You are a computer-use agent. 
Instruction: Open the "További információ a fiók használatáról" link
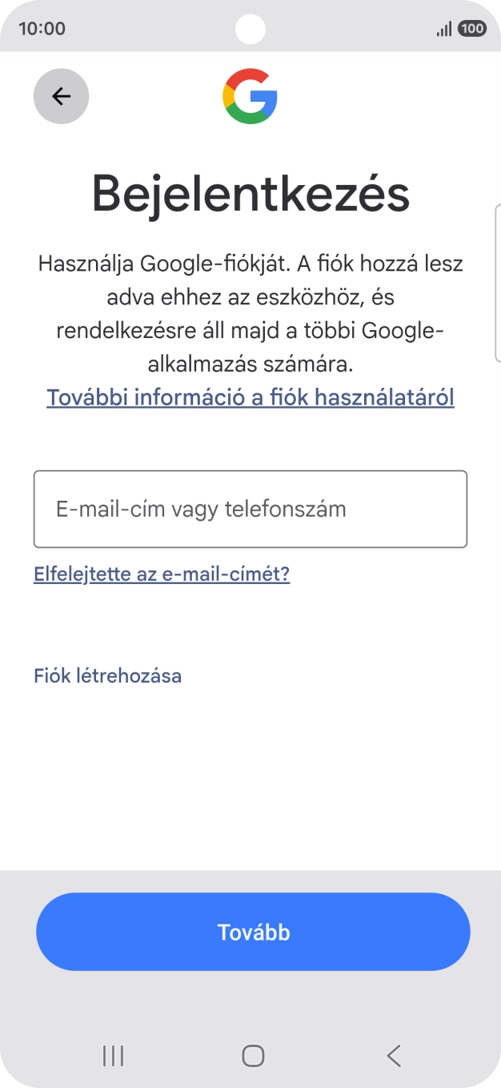pyautogui.click(x=250, y=397)
